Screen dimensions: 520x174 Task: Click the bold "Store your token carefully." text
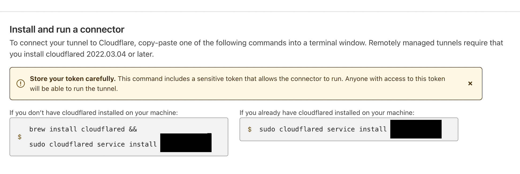pyautogui.click(x=72, y=79)
